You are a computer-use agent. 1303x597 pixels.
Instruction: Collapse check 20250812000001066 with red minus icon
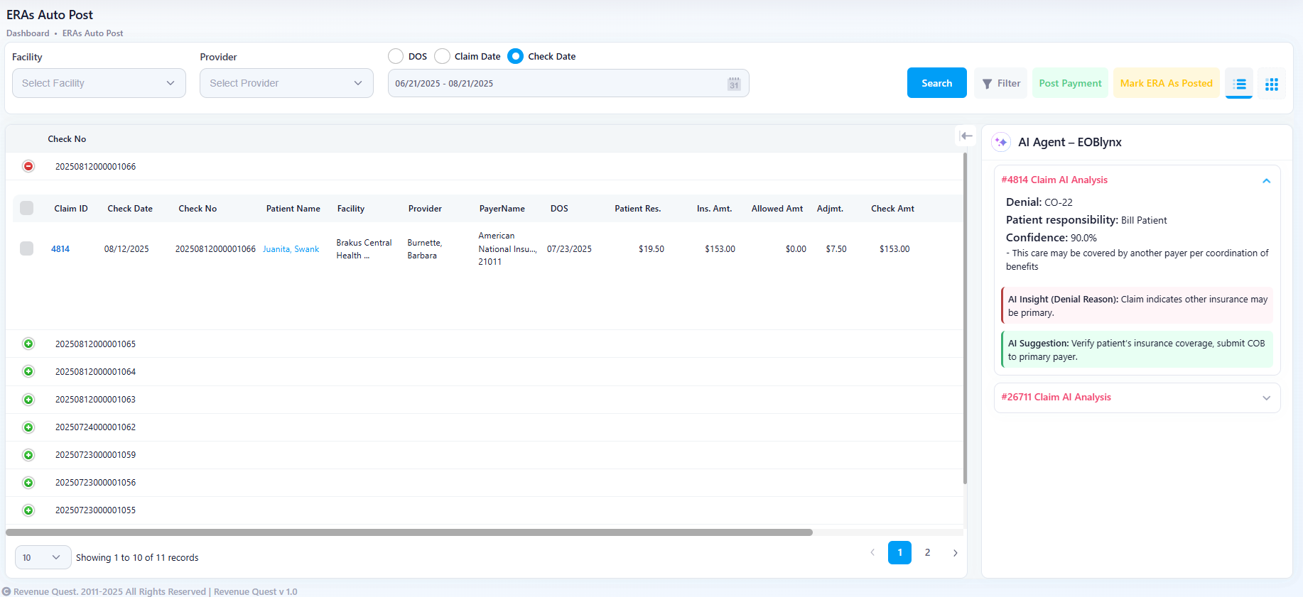pos(28,166)
